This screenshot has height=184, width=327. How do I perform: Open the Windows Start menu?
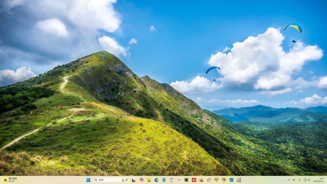pos(88,180)
